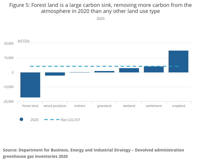The width and height of the screenshot is (201, 165).
Task: Select the indirect axis label
Action: point(80,106)
